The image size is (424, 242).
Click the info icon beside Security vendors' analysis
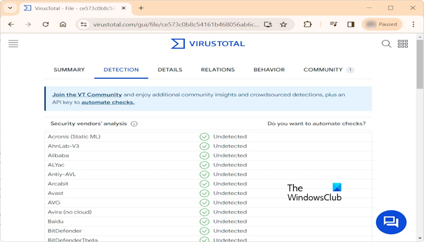[134, 123]
